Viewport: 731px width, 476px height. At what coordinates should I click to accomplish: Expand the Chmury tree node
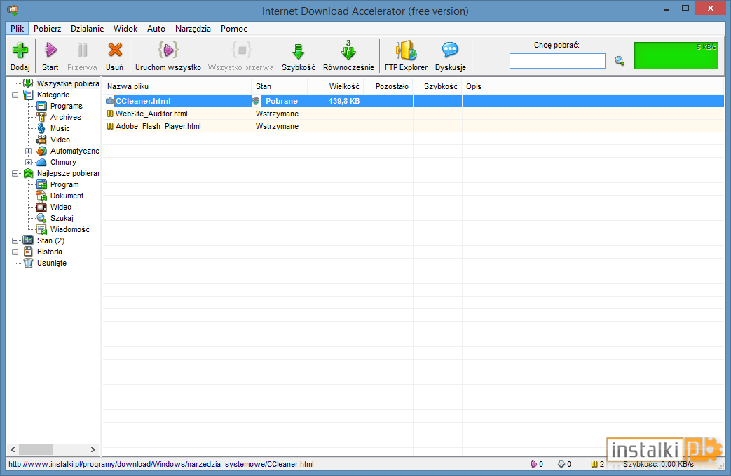coord(29,162)
